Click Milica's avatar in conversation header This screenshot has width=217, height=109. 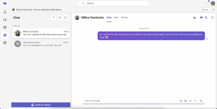(77, 18)
